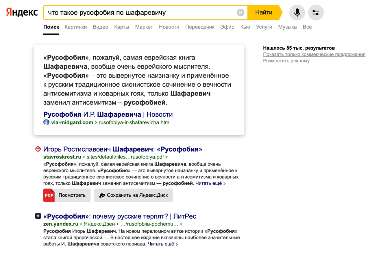Click the Разместить рекламу link

point(286,61)
